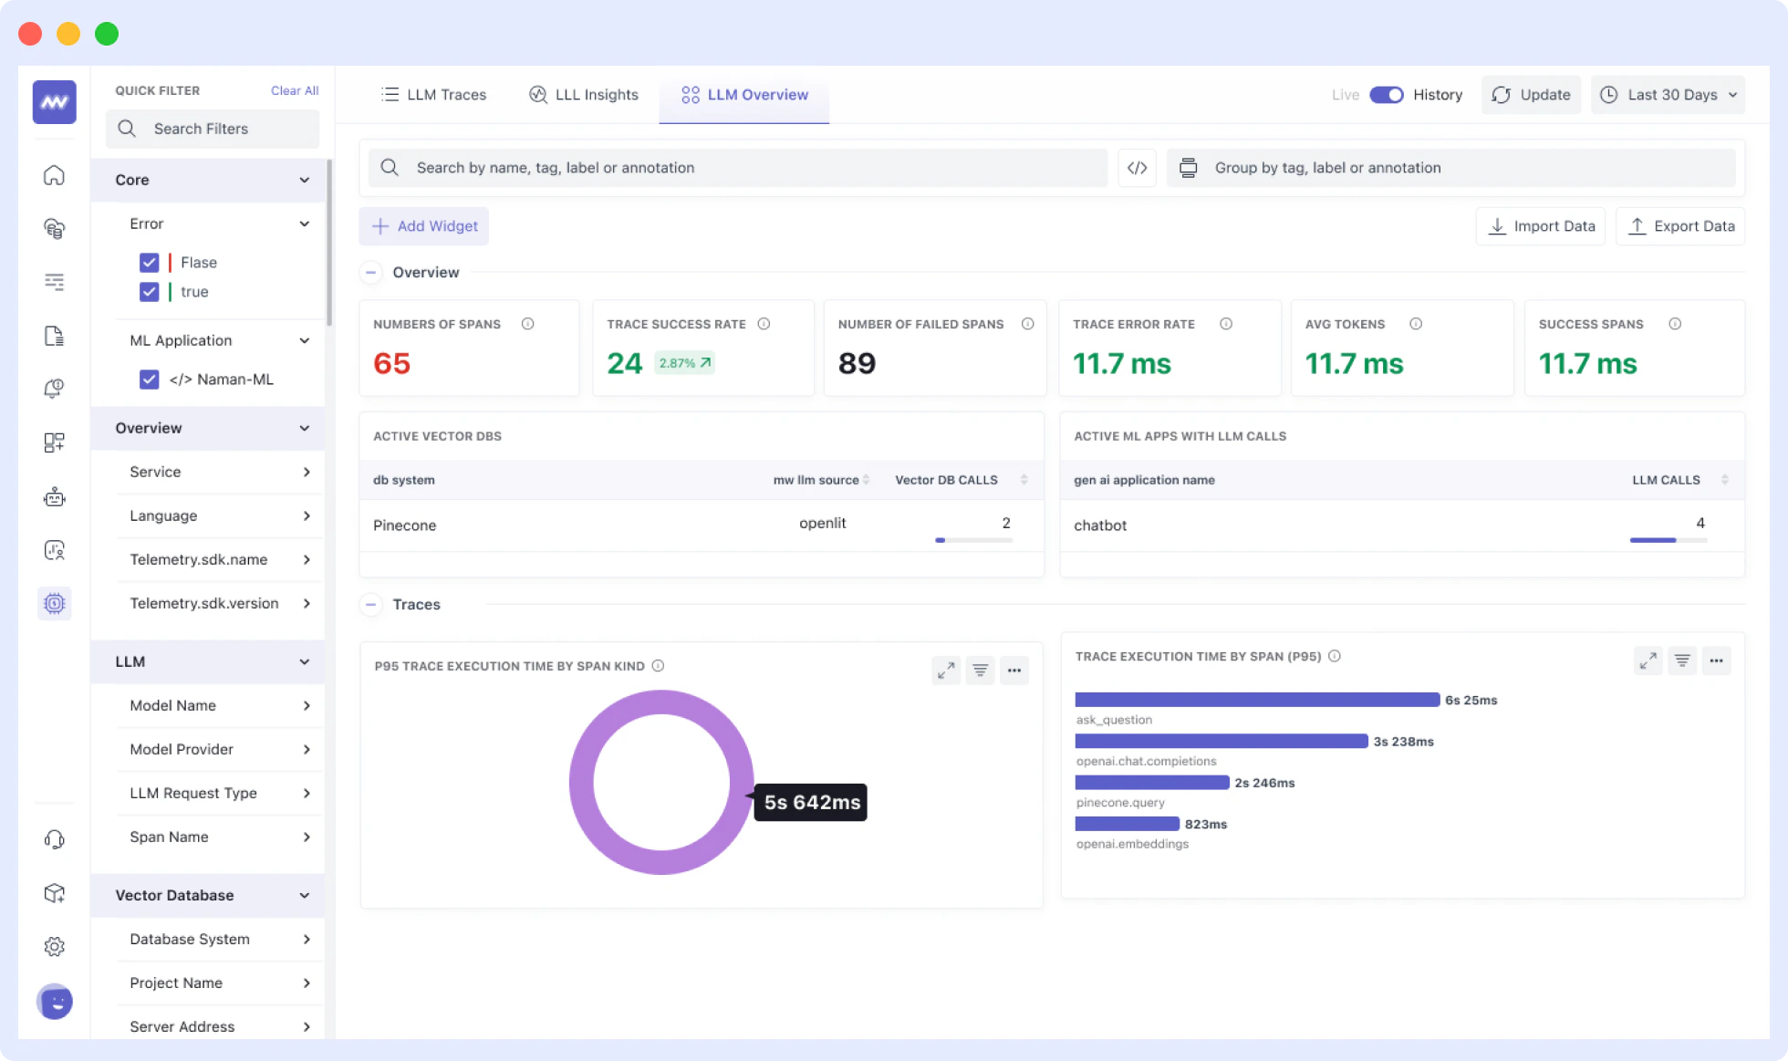Click the ask_question bar in chart
This screenshot has width=1788, height=1061.
[1256, 700]
